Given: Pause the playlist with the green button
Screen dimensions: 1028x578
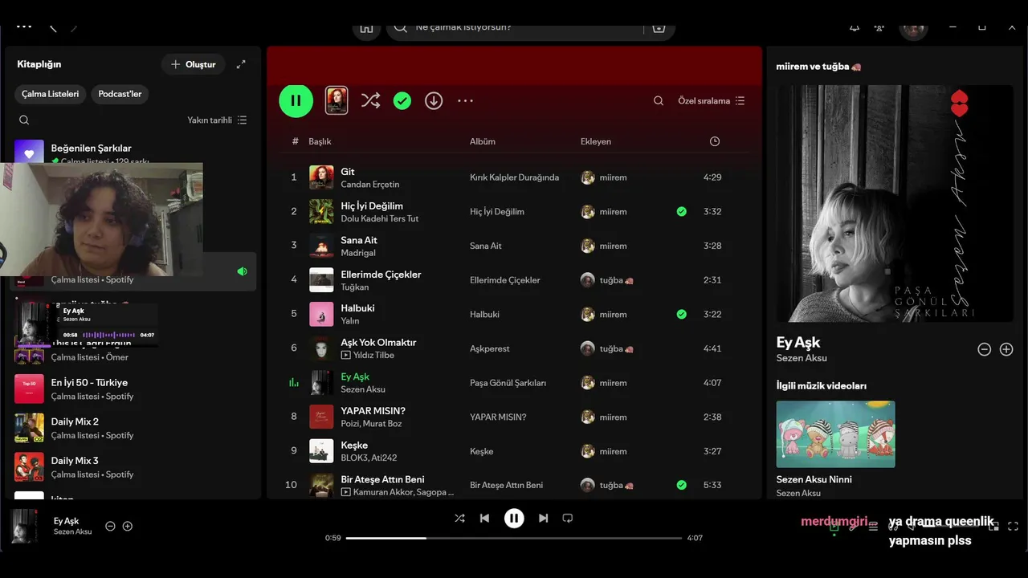Looking at the screenshot, I should (296, 100).
